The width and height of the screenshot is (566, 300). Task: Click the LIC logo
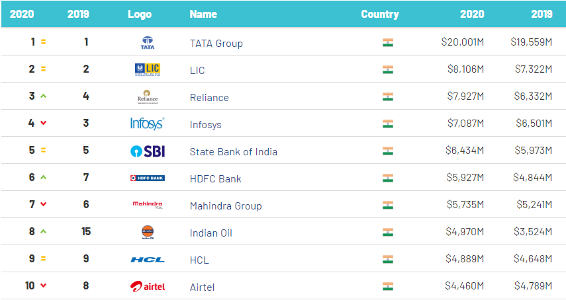147,69
